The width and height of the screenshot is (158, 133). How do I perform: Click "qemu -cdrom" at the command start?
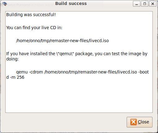29,72
